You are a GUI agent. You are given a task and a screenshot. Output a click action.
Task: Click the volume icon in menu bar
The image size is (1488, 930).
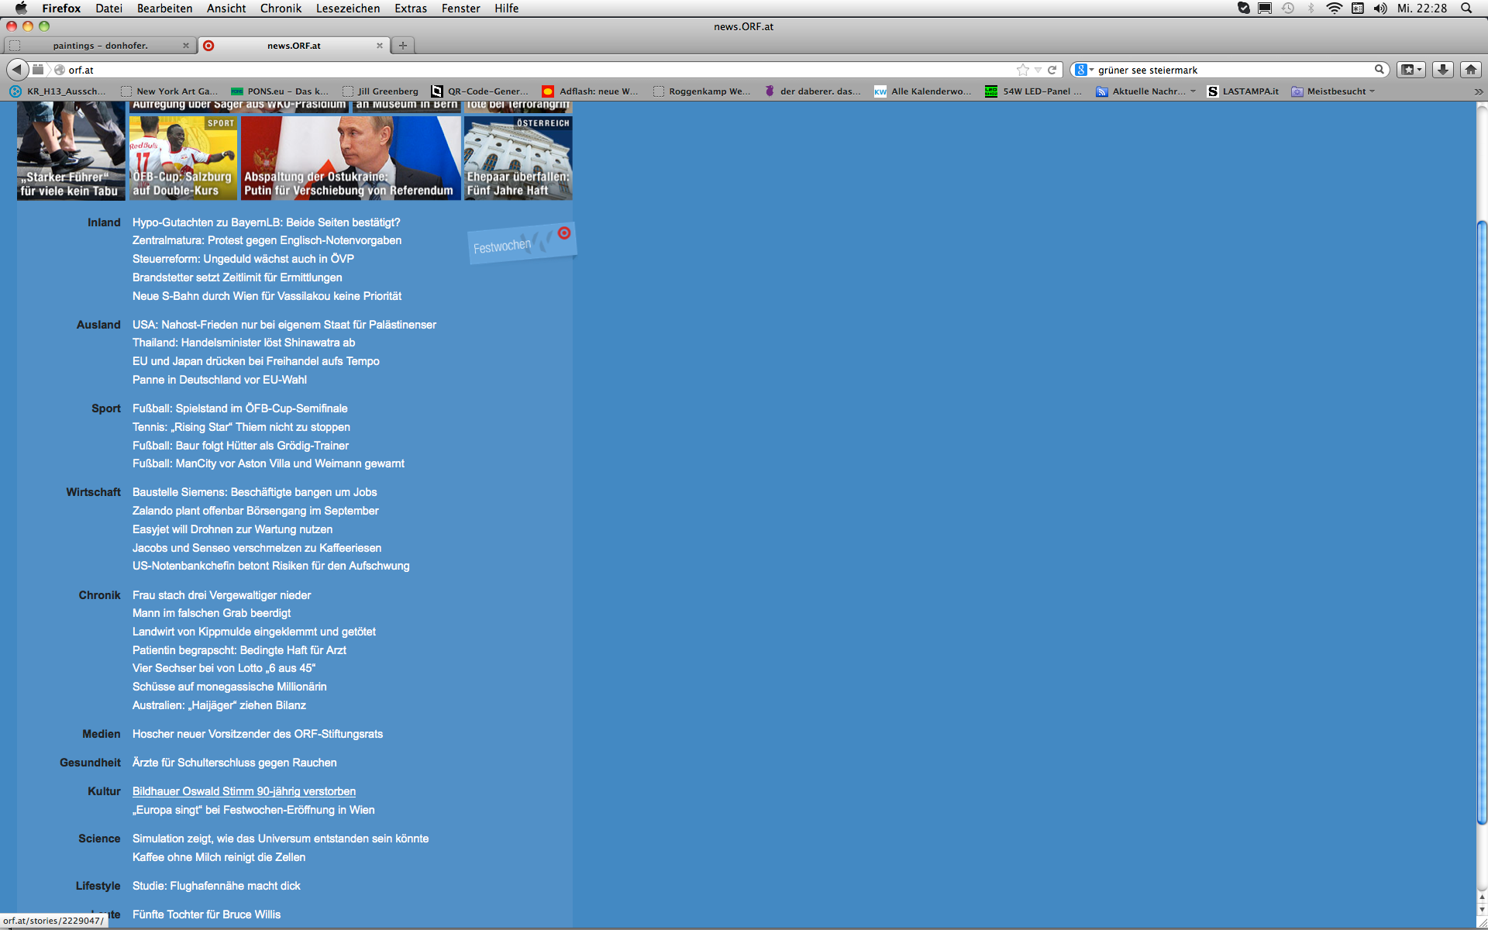(x=1380, y=8)
